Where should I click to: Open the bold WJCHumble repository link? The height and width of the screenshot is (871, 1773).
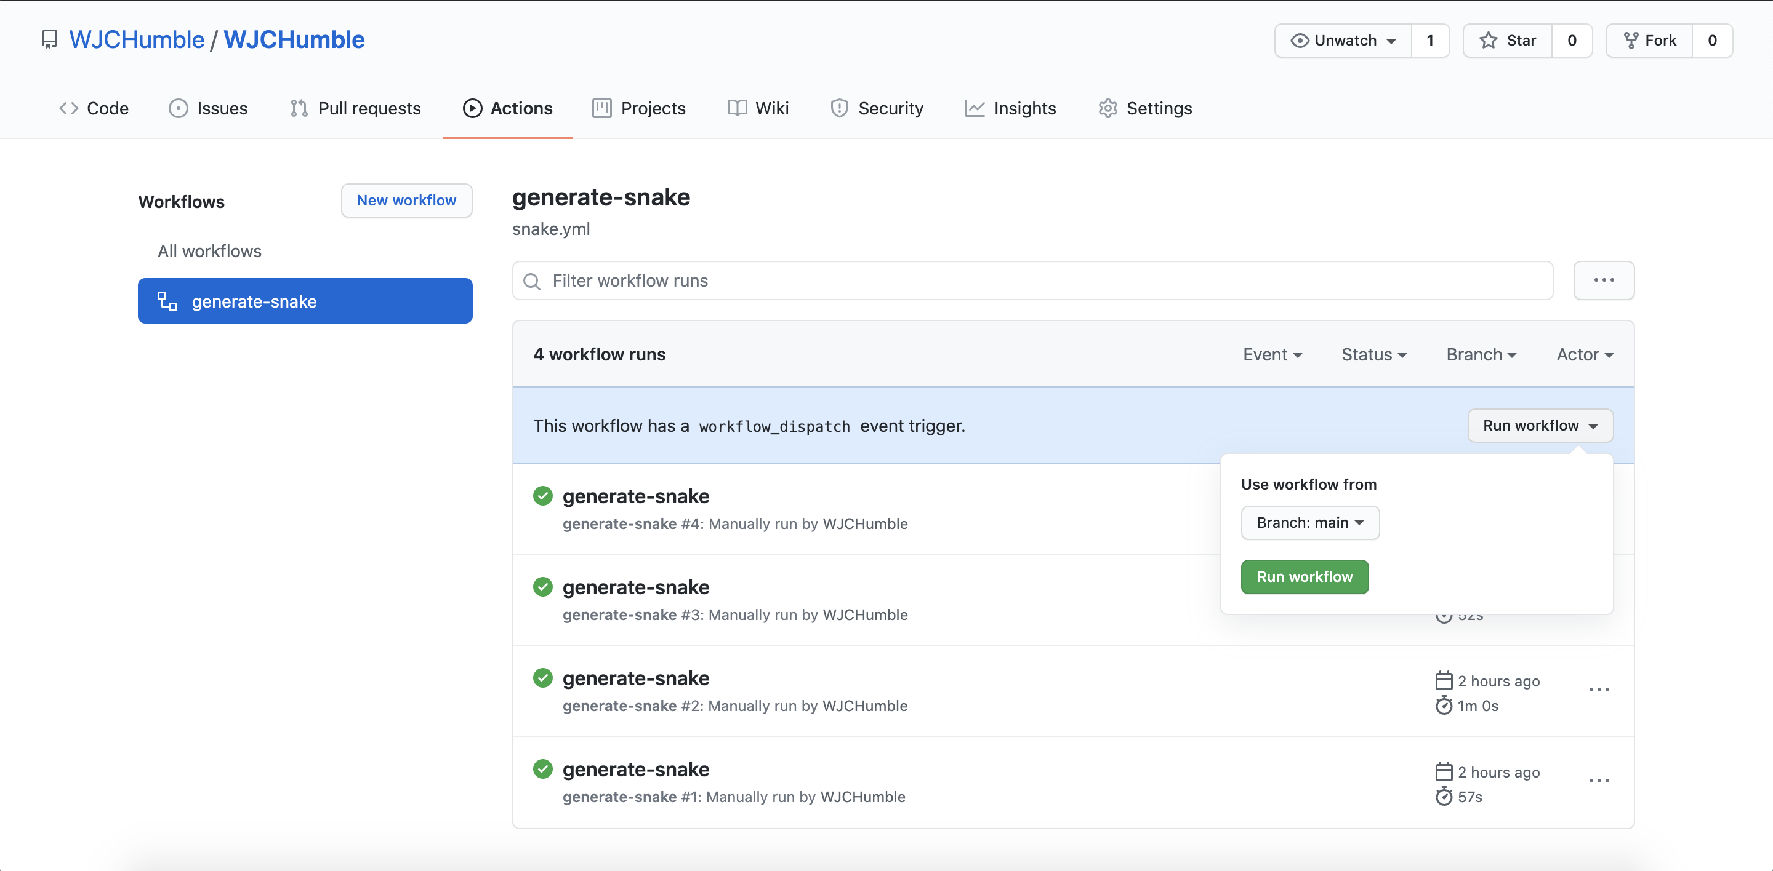click(294, 40)
